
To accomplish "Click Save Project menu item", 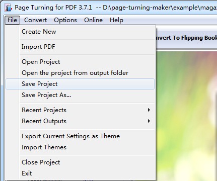I will [80, 84].
